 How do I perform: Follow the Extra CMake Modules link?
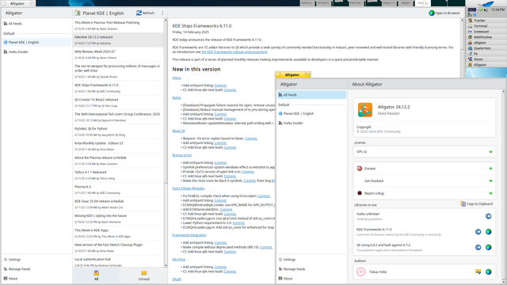189,188
